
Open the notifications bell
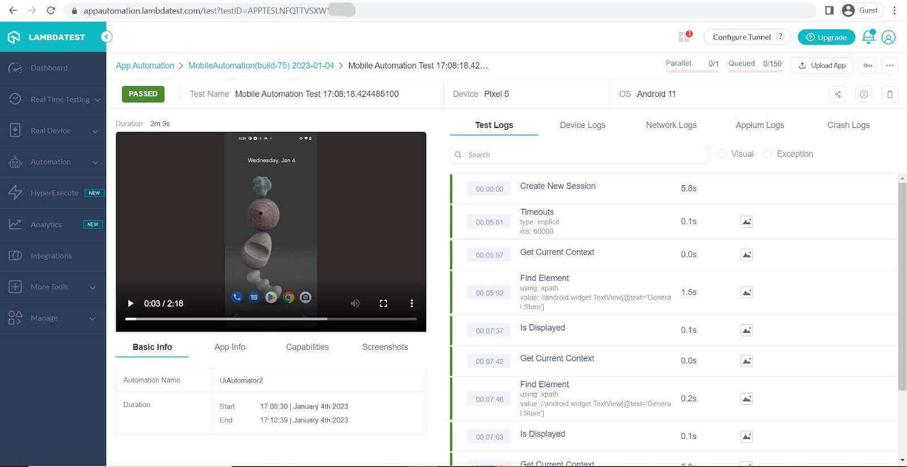click(868, 37)
